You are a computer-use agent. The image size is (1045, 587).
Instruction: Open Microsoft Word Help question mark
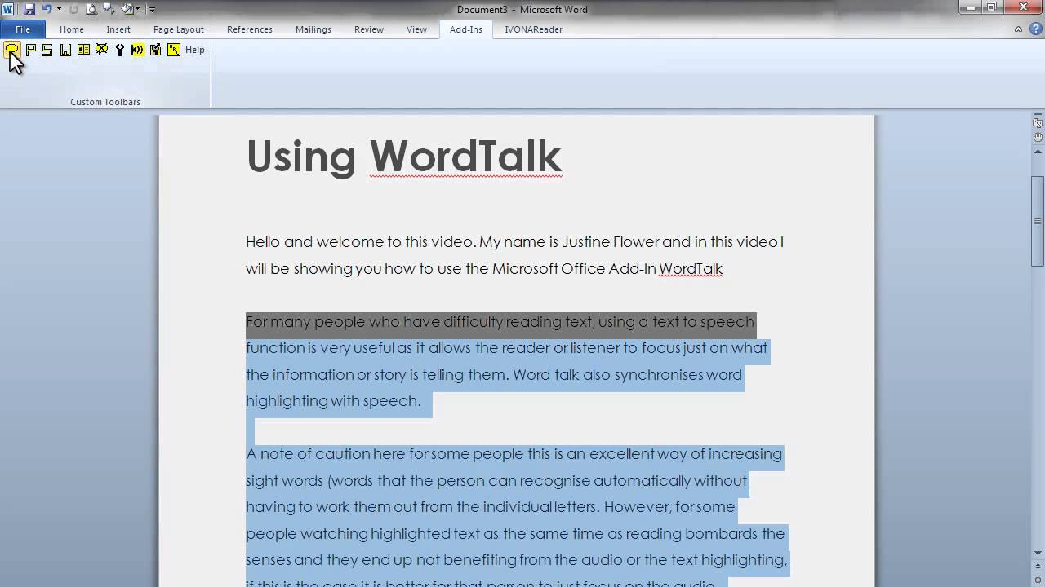click(x=1034, y=29)
